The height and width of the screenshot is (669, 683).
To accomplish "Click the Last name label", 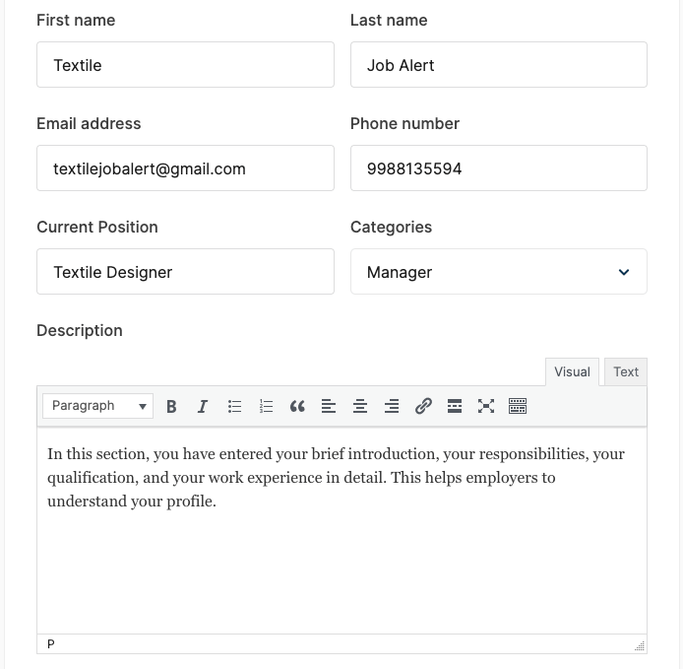I will tap(389, 21).
